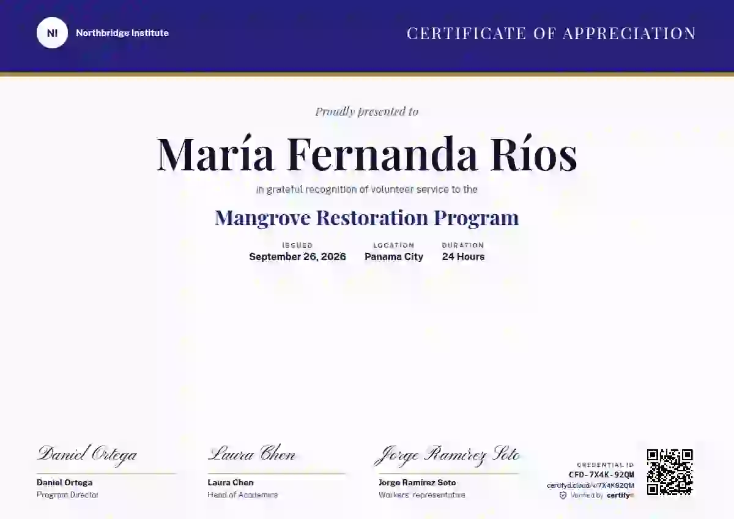The width and height of the screenshot is (734, 519).
Task: Click the ISSUED label
Action: coord(297,245)
